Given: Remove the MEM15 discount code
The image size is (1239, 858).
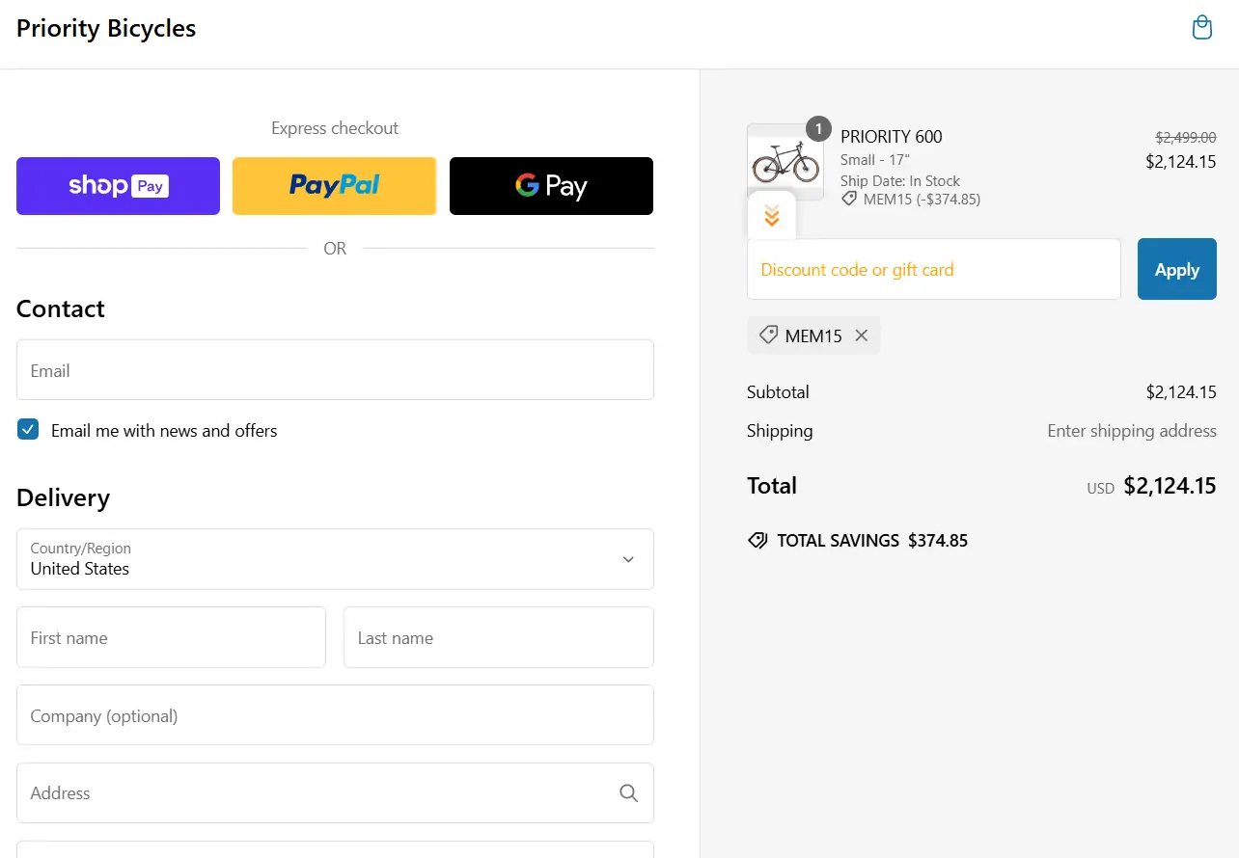Looking at the screenshot, I should point(861,335).
